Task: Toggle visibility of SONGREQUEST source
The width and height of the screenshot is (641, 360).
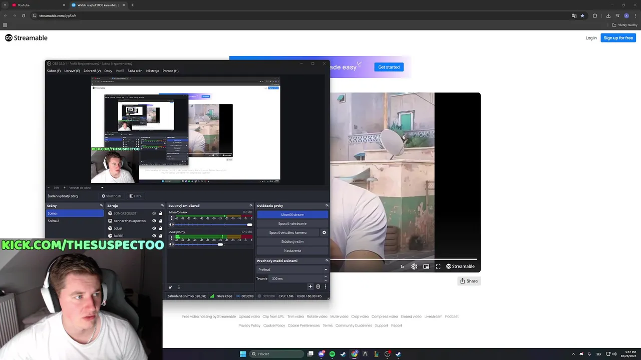Action: [x=154, y=213]
